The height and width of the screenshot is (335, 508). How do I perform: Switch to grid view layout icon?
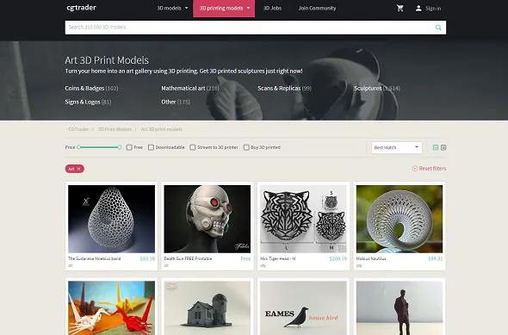(x=436, y=148)
